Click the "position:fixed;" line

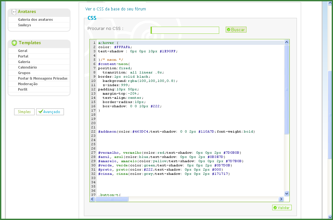click(115, 68)
